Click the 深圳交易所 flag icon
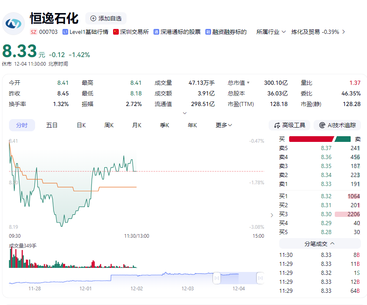This screenshot has width=367, height=305. click(116, 32)
